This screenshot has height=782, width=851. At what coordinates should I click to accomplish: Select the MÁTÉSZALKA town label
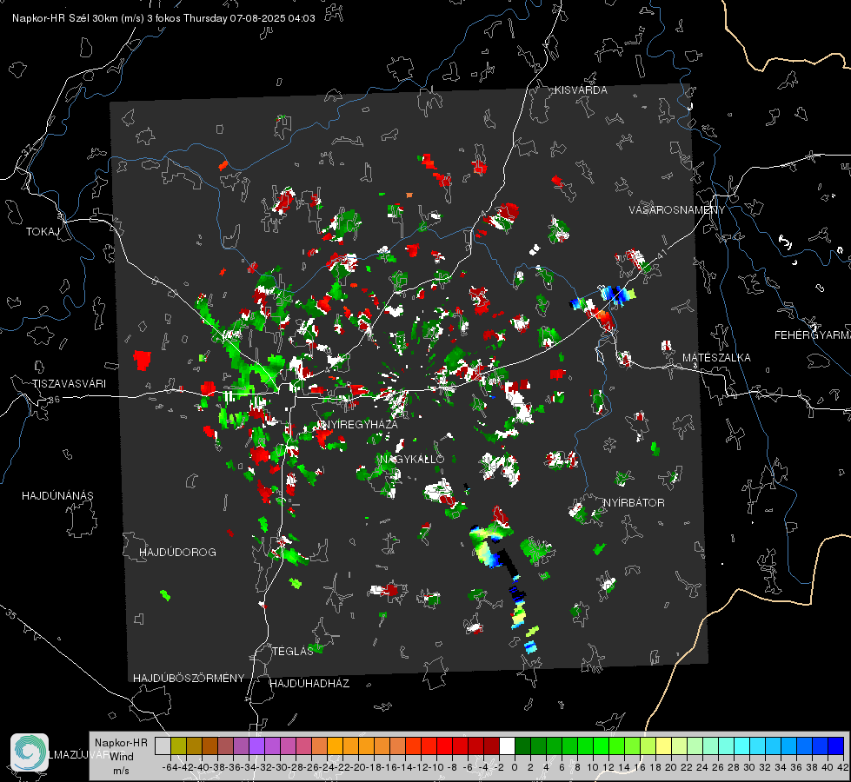pos(716,358)
